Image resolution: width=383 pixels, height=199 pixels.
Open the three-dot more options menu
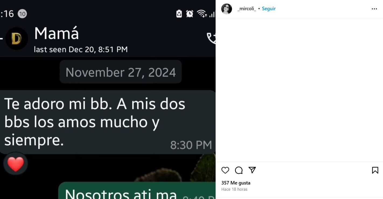[374, 9]
